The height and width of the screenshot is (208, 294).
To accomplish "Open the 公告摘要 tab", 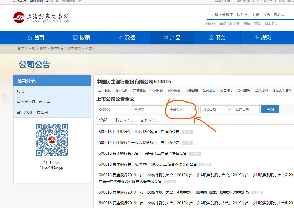I will click(x=227, y=91).
